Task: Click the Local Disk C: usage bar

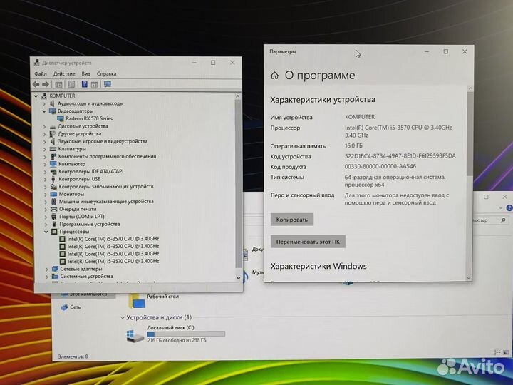Action: click(x=186, y=334)
